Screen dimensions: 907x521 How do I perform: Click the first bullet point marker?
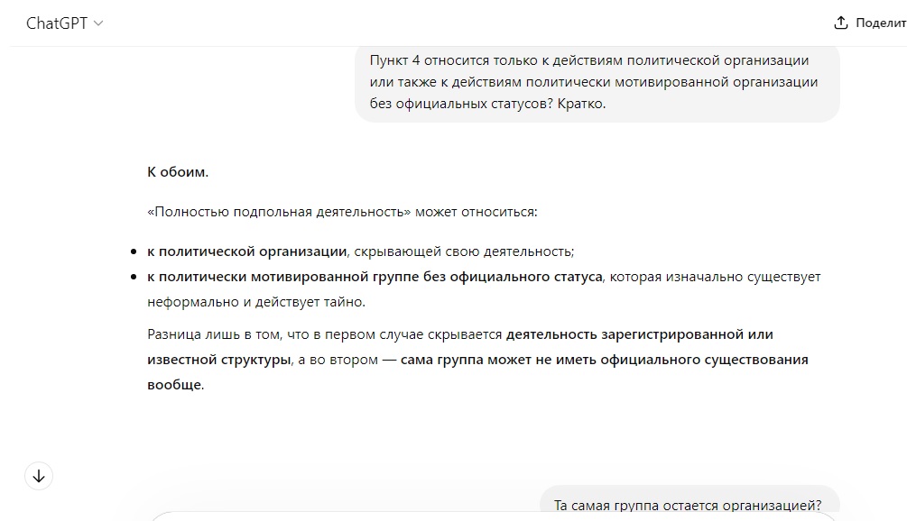coord(134,251)
